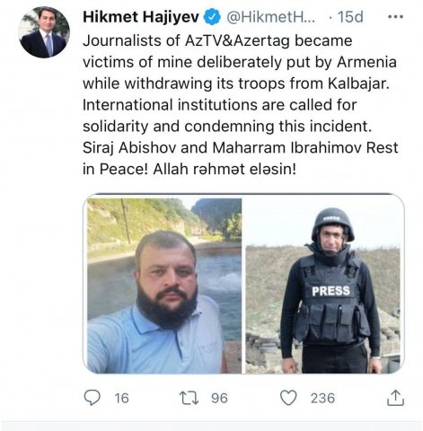The height and width of the screenshot is (431, 423).
Task: View the right photo with PRESS vest
Action: [322, 286]
